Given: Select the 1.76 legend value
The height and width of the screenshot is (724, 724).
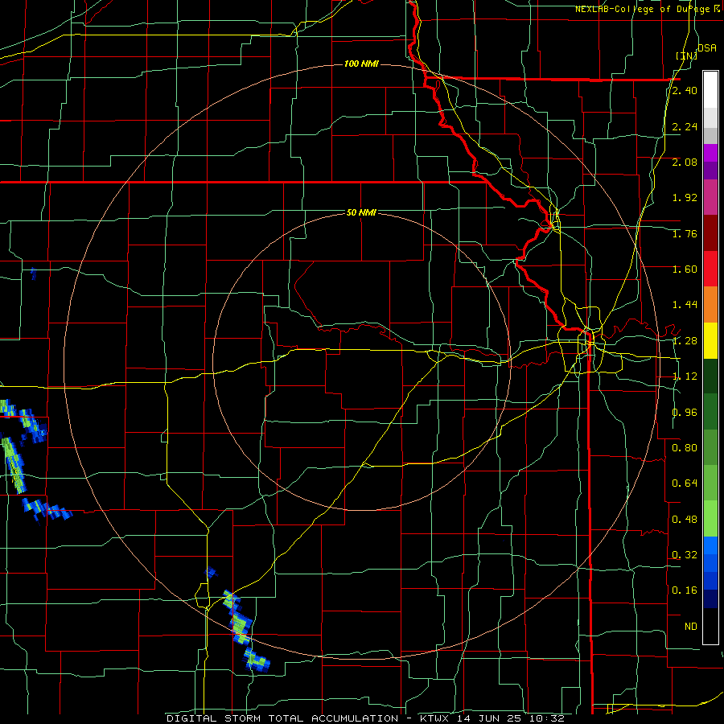Looking at the screenshot, I should [x=685, y=233].
